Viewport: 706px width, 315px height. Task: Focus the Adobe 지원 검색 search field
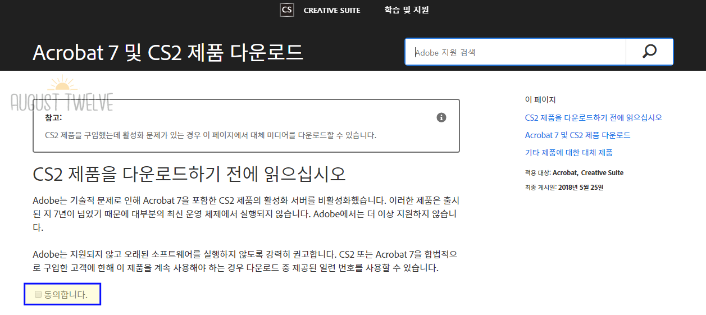[x=515, y=52]
